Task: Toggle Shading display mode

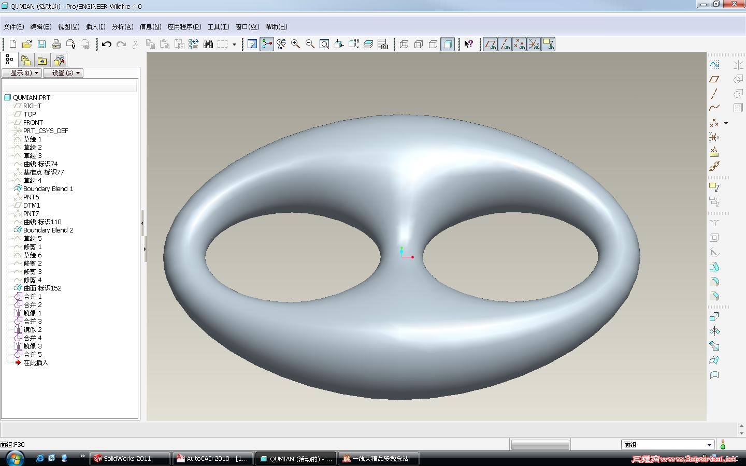Action: click(448, 44)
